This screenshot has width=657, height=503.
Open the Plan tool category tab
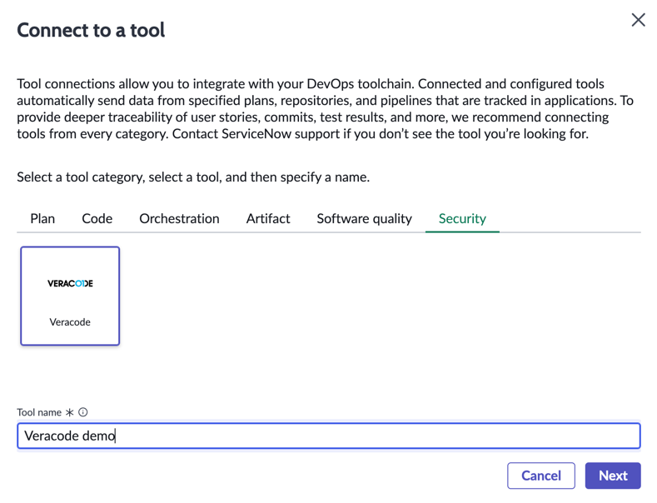coord(42,219)
